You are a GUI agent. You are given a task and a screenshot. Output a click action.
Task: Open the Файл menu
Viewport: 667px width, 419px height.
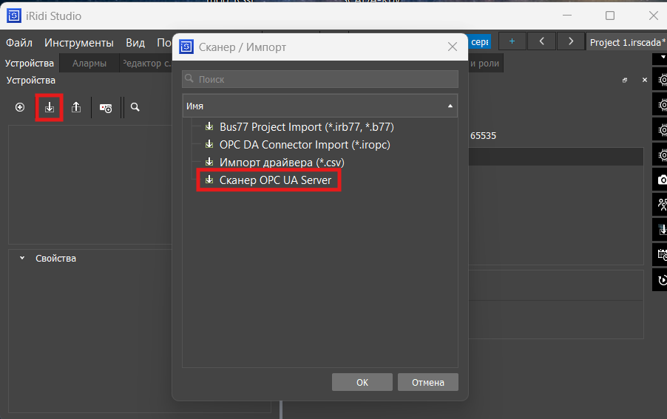coord(19,43)
